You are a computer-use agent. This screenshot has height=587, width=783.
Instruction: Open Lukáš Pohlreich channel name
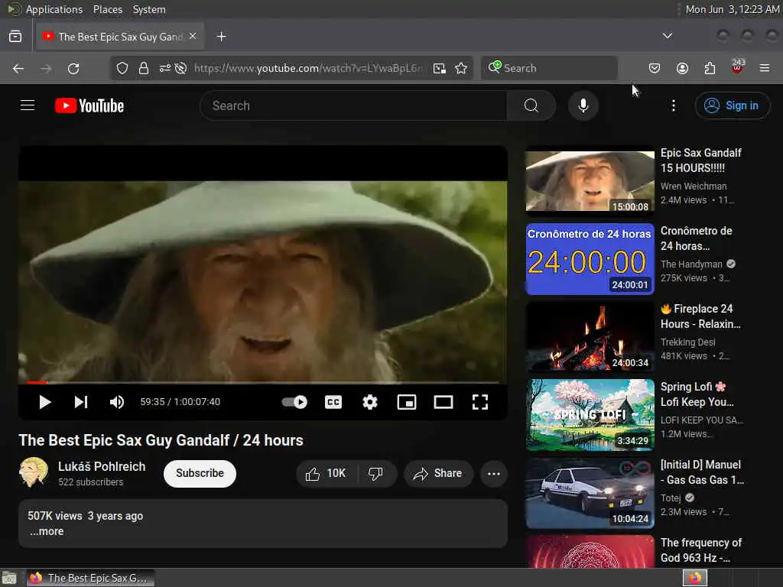tap(102, 466)
